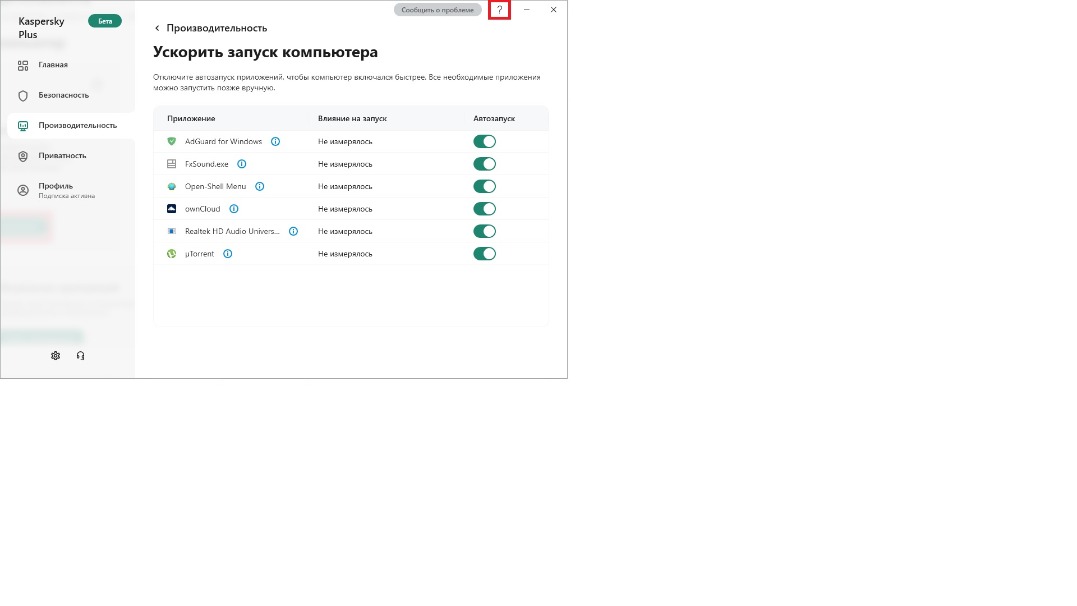Click the FxSound.exe name

click(206, 164)
